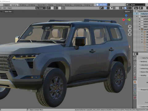Open the Texture properties tab
Image resolution: width=148 pixels, height=111 pixels.
coord(135,97)
